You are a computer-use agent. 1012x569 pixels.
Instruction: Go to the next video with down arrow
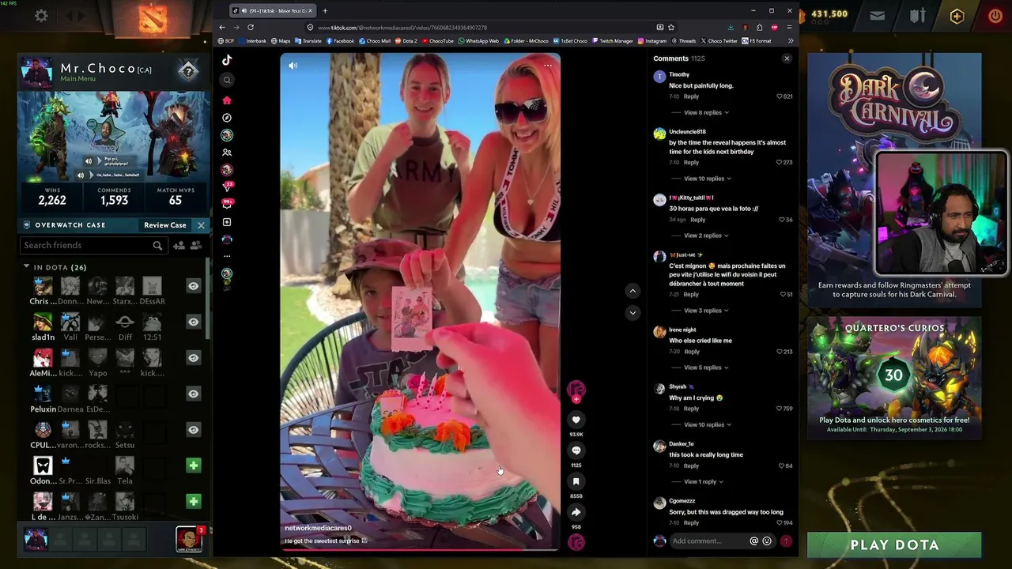click(x=632, y=313)
